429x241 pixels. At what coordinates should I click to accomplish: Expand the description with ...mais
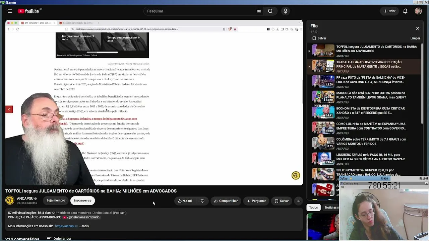(x=84, y=226)
